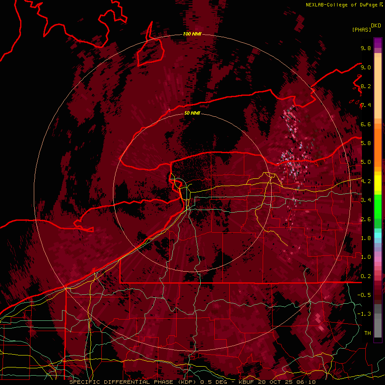
Task: Click the 0.2 value on the scale
Action: (x=366, y=276)
